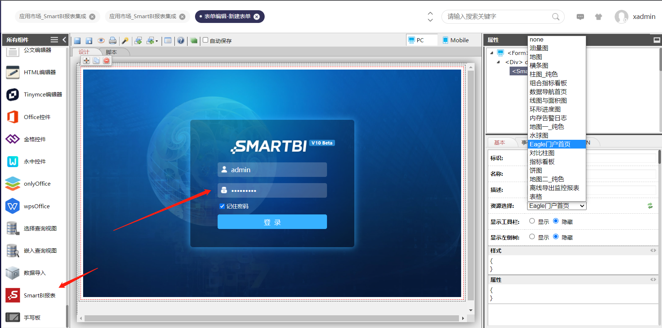Select 隐藏 for 显示工具栏
The width and height of the screenshot is (662, 328).
click(556, 221)
